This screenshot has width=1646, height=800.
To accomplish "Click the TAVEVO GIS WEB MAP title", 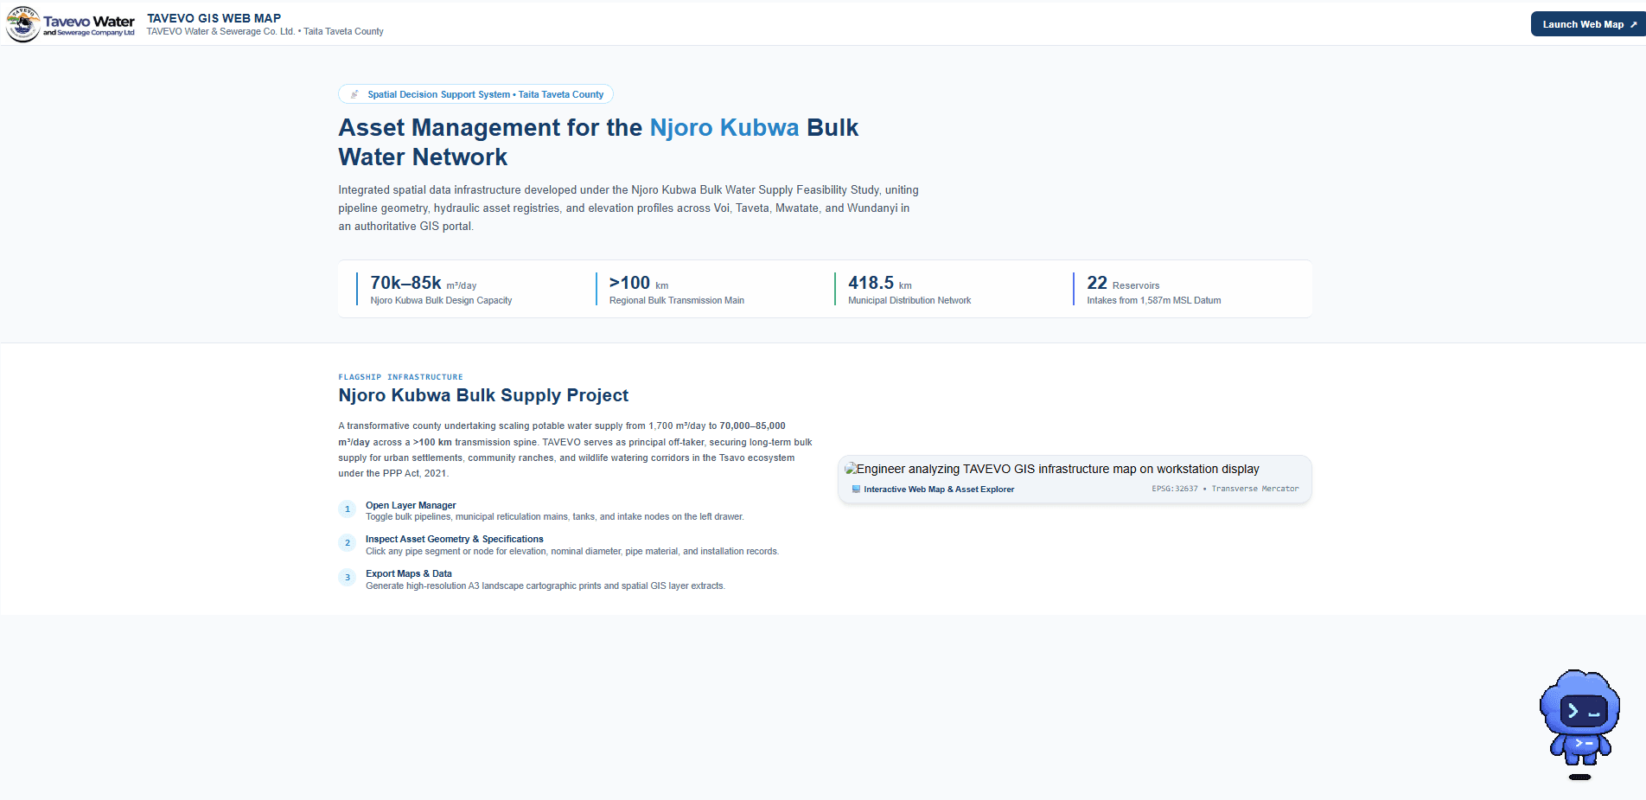I will pyautogui.click(x=214, y=18).
